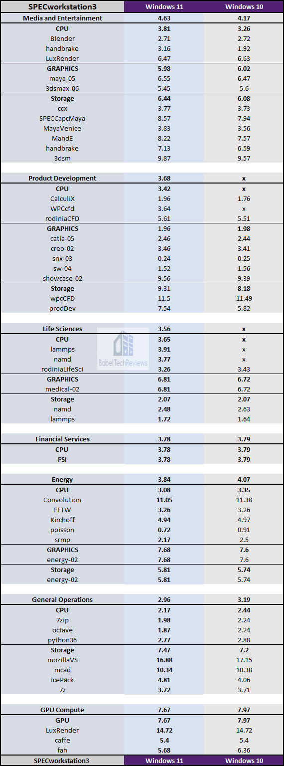This screenshot has width=284, height=766.
Task: Click the Blender row label
Action: tap(62, 38)
